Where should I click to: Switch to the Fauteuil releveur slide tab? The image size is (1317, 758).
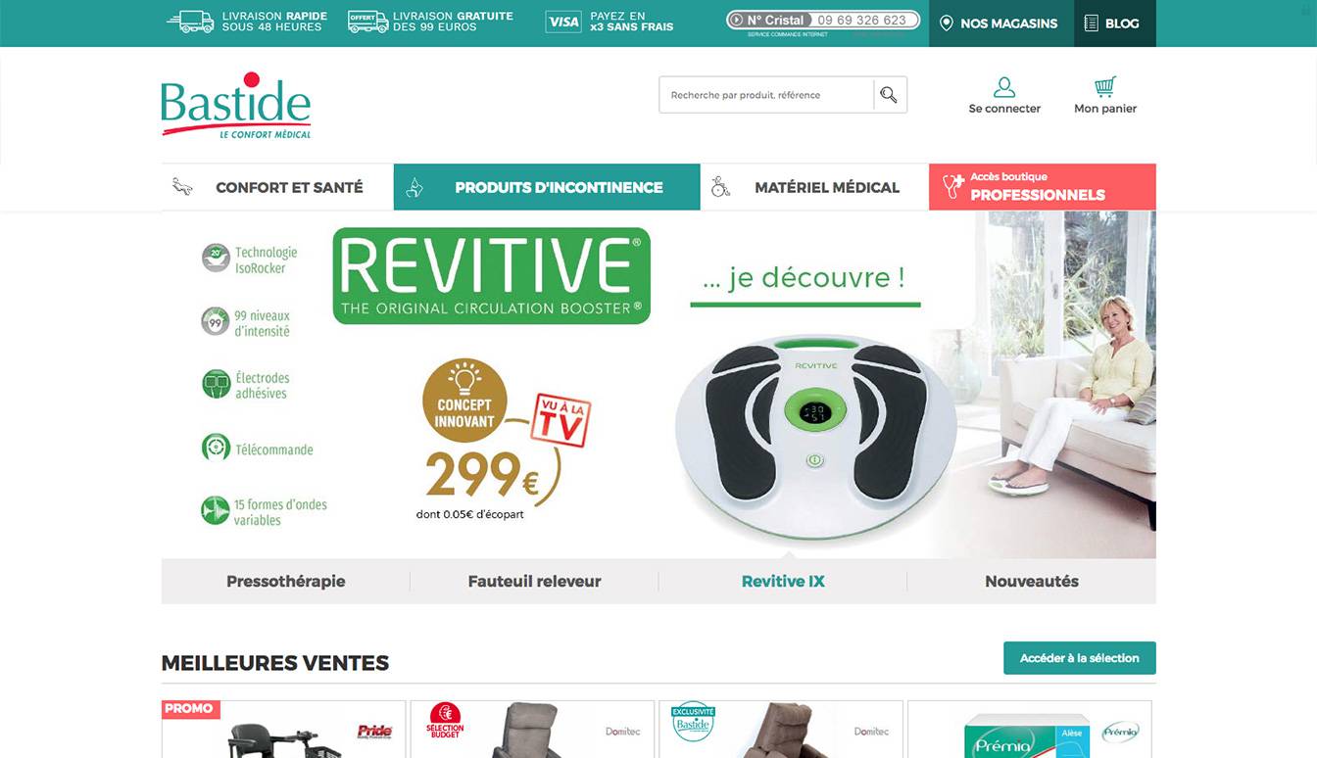534,581
